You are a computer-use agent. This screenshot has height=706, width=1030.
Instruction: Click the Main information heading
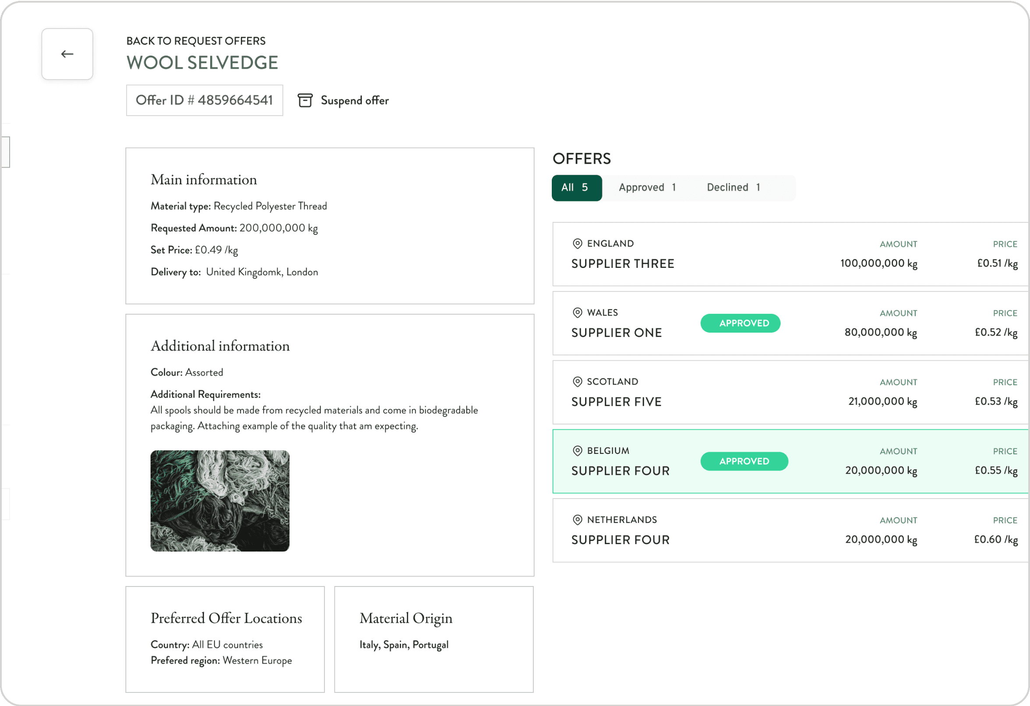(204, 180)
